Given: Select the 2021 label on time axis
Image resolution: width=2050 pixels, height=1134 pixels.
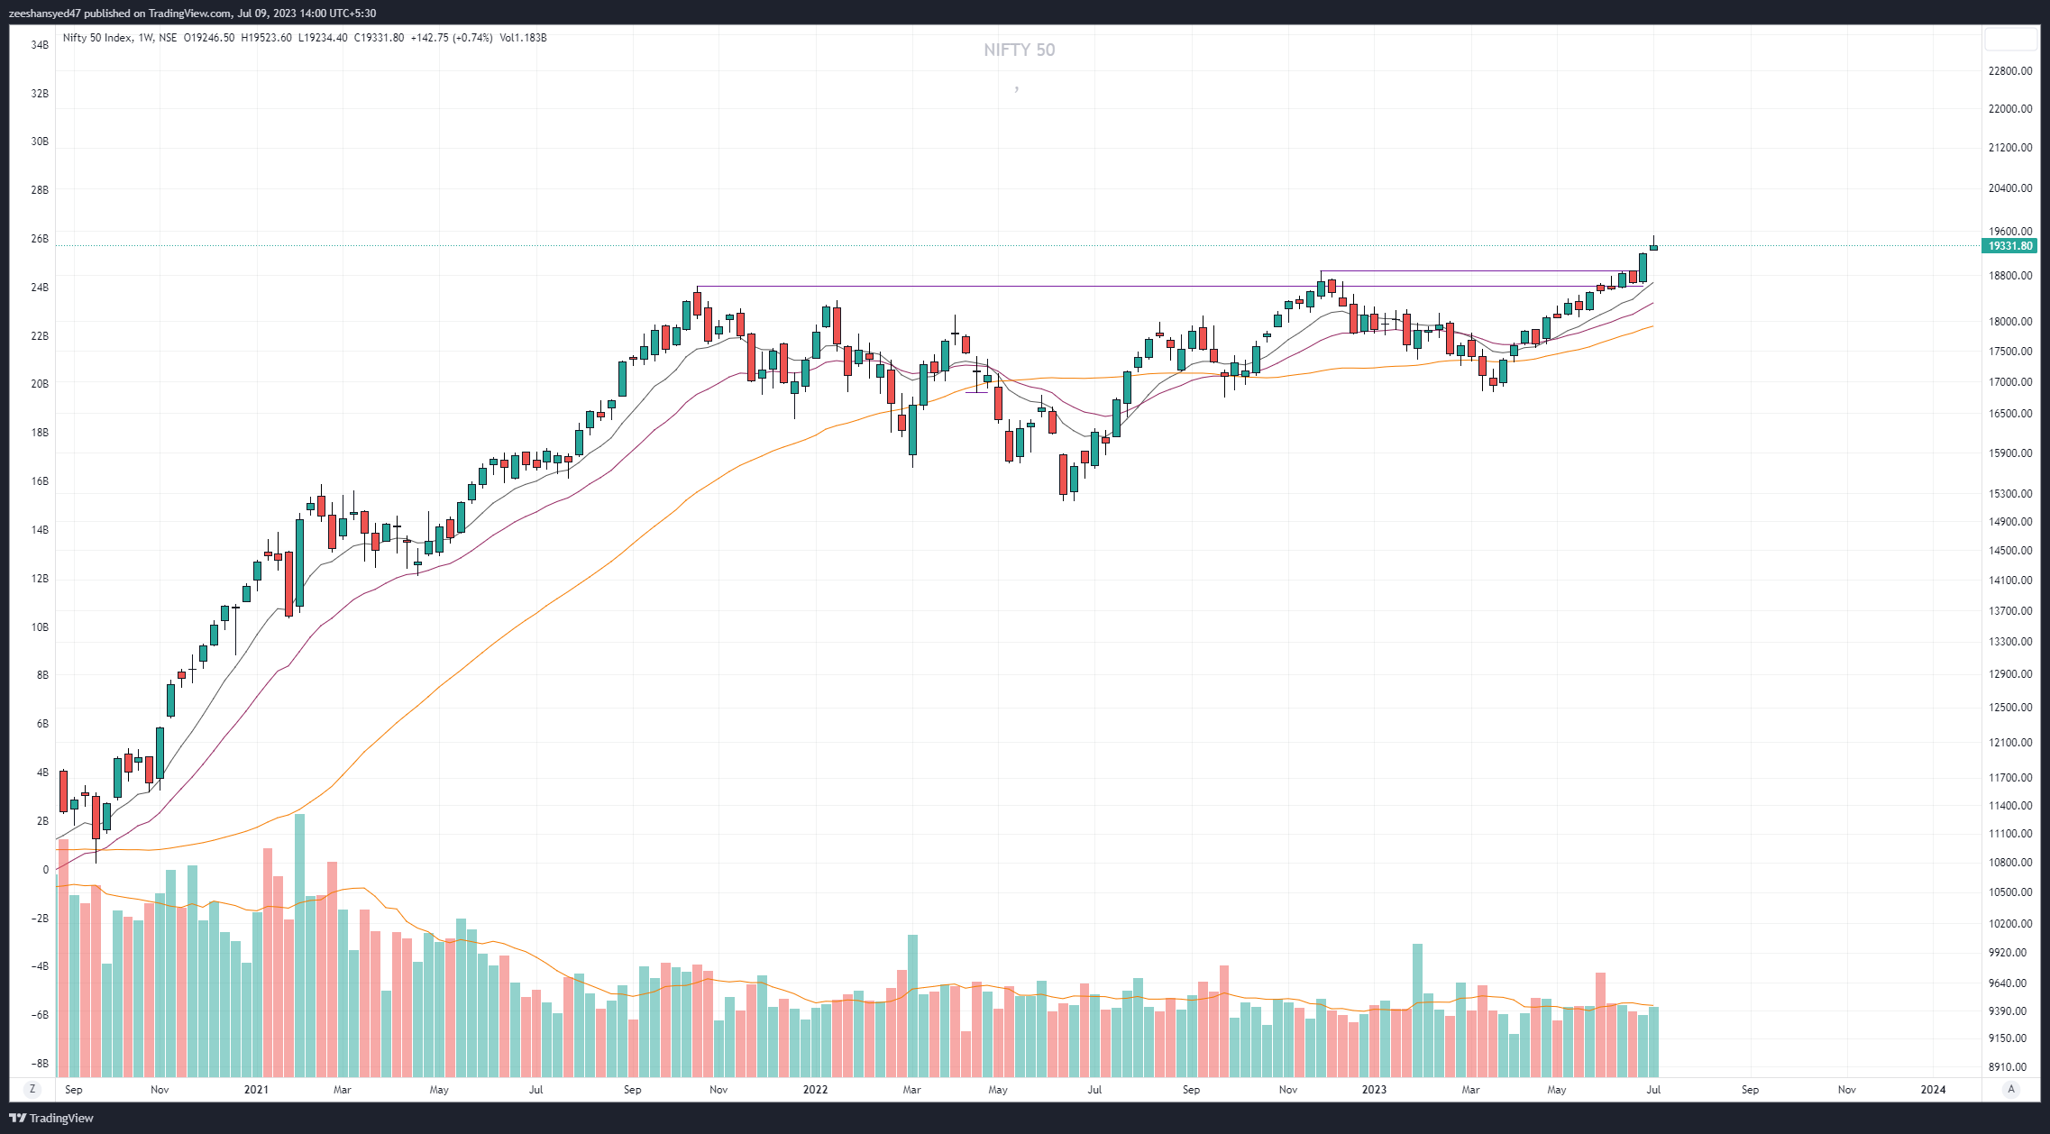Looking at the screenshot, I should (x=256, y=1090).
